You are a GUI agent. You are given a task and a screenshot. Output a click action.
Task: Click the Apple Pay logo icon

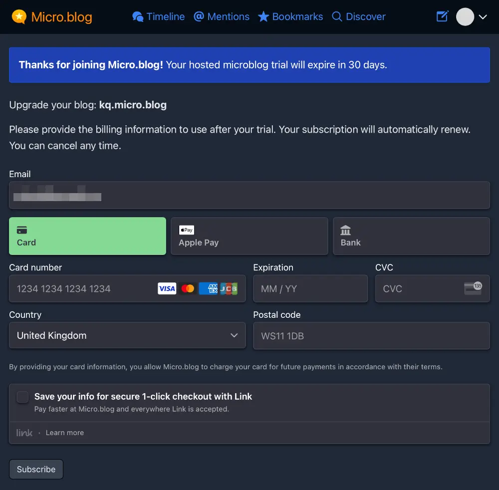point(186,230)
